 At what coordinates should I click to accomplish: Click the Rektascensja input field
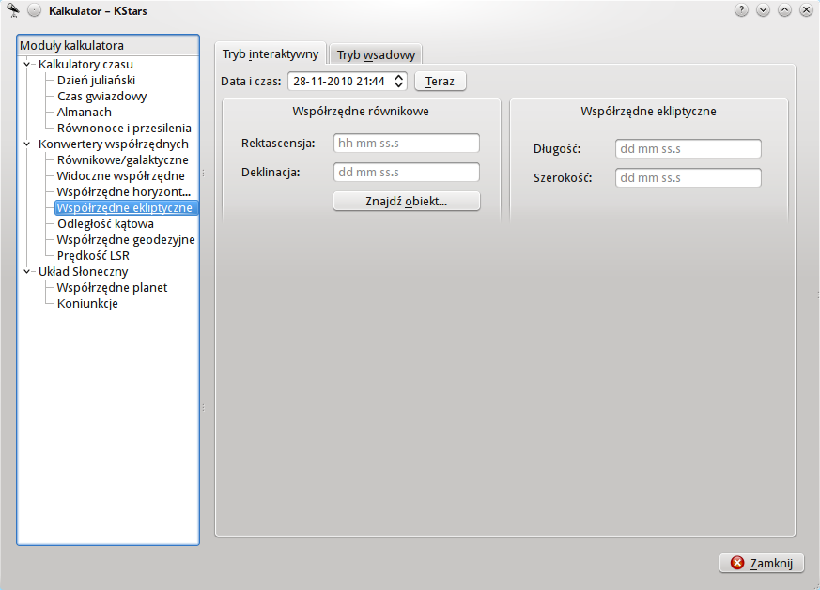click(406, 144)
